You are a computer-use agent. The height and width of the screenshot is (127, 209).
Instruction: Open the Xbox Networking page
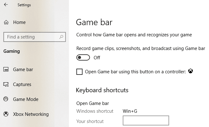pos(31,114)
